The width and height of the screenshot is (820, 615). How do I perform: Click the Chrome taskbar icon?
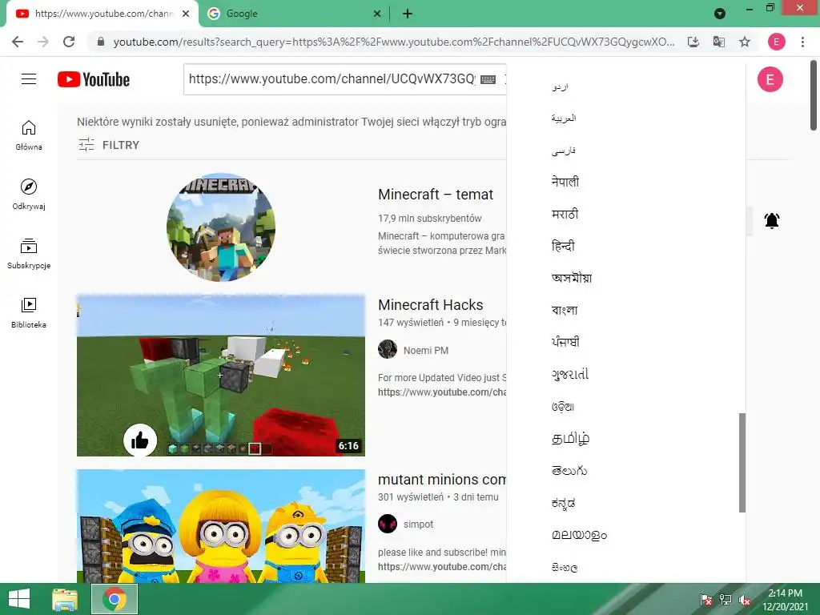[x=115, y=599]
